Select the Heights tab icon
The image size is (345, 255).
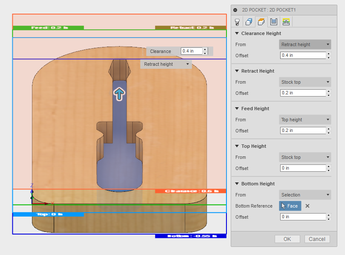[261, 22]
